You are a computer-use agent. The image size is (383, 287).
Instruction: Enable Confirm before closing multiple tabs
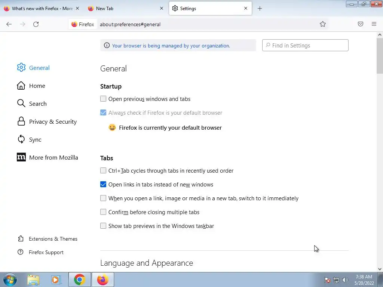[x=103, y=212]
